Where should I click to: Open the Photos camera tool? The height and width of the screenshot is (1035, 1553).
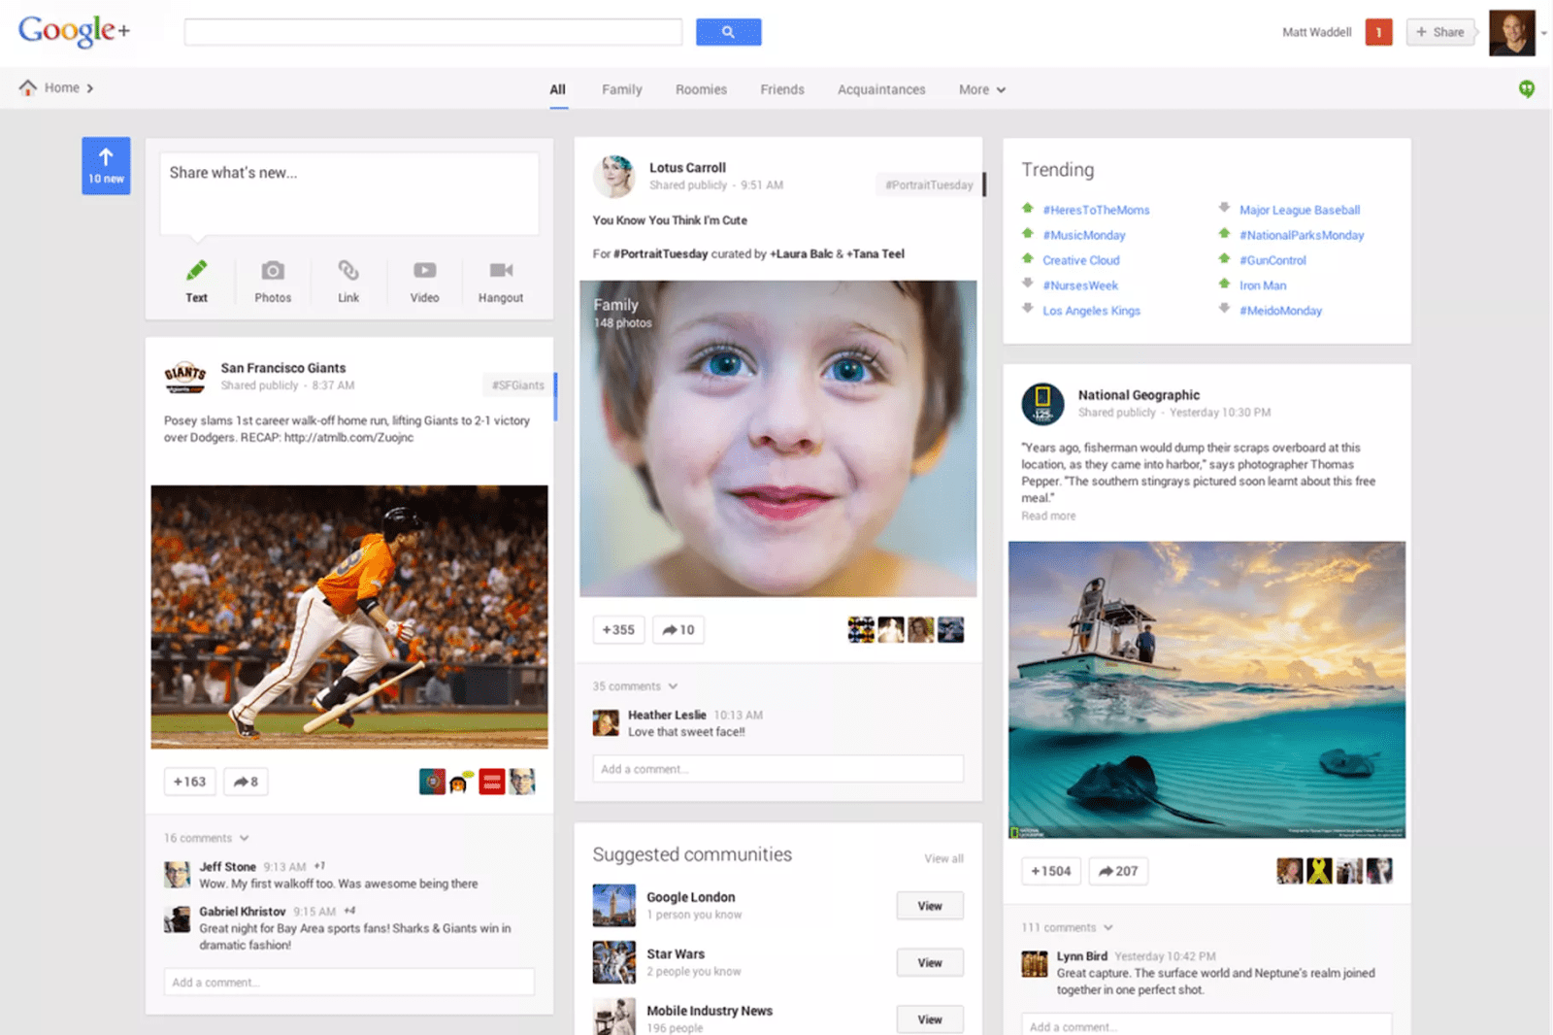[x=273, y=281]
